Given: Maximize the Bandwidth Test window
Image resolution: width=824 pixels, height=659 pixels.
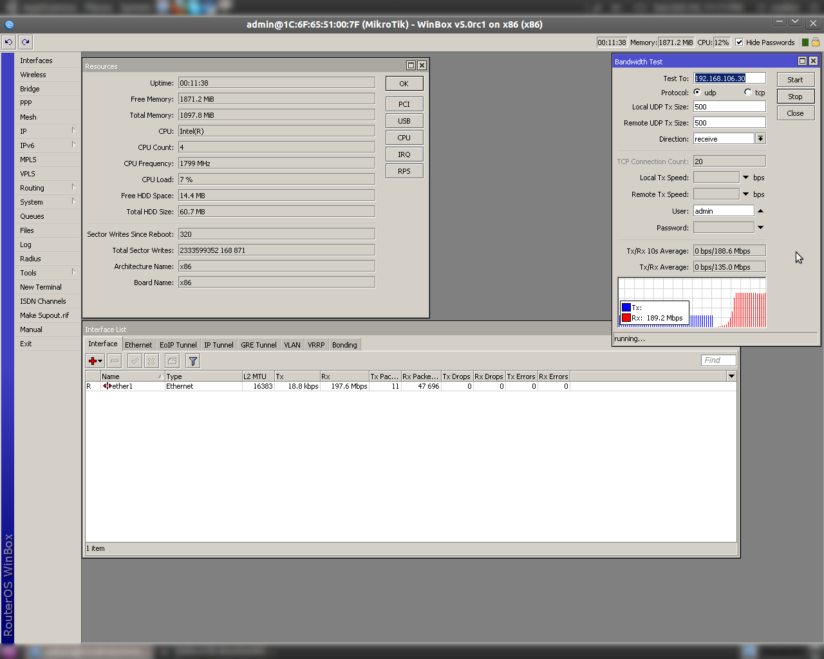Looking at the screenshot, I should click(802, 61).
